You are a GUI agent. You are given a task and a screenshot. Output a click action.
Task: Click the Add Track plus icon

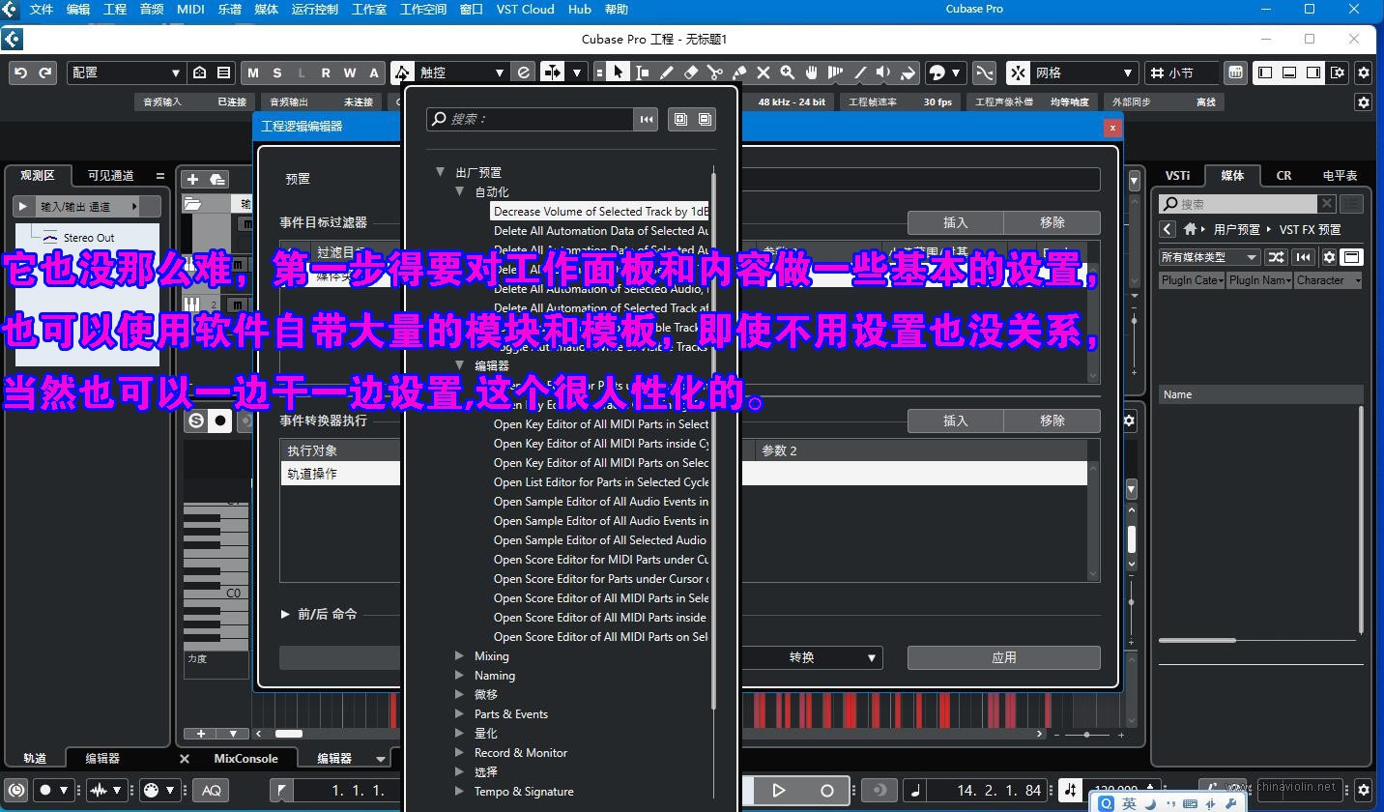(x=192, y=179)
